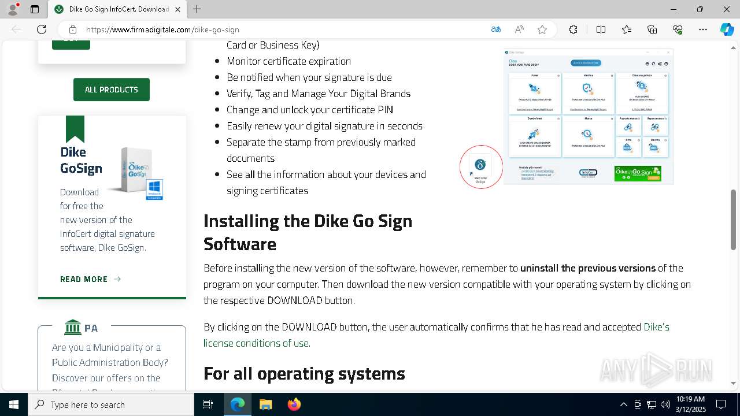Open Settings and more ellipsis menu
Screen dimensions: 740x416
click(703, 29)
